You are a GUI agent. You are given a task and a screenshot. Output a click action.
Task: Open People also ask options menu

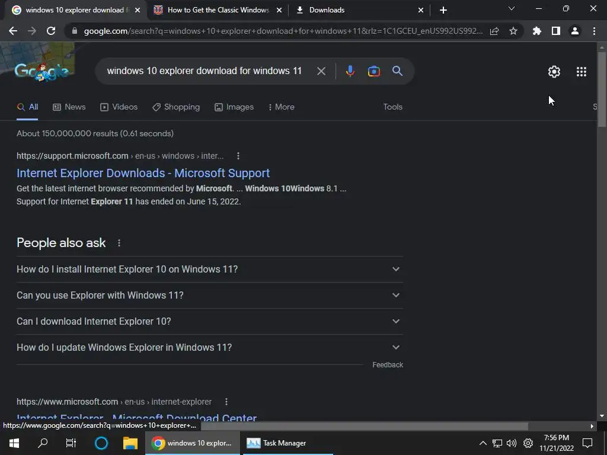(119, 243)
